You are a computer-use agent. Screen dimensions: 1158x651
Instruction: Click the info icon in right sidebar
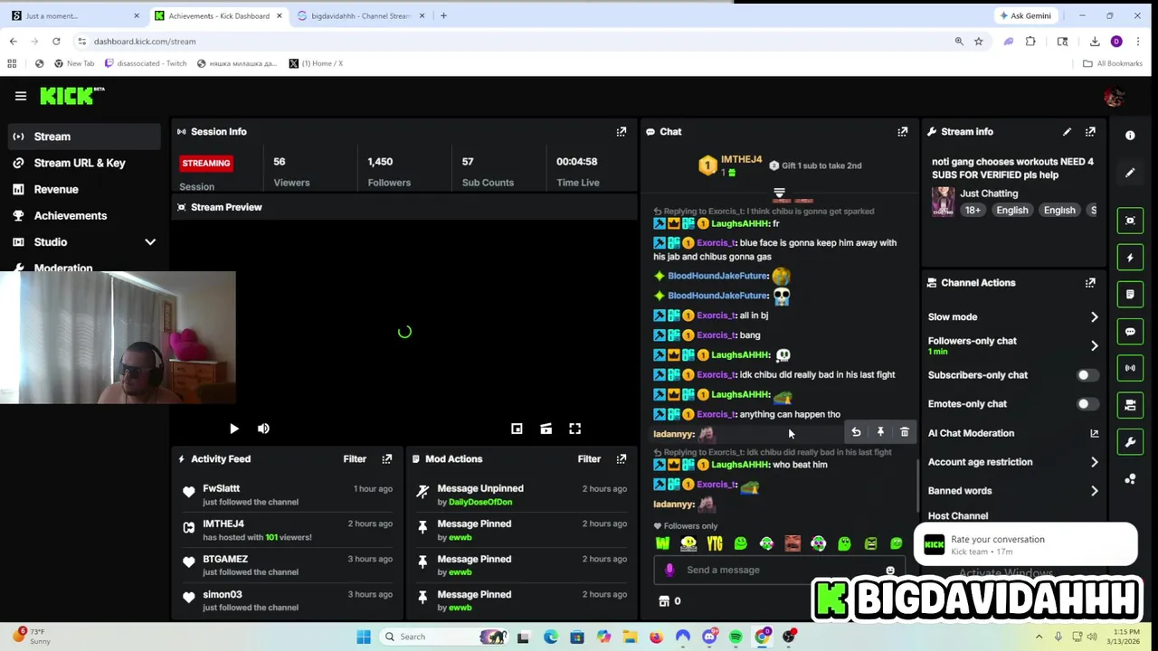(x=1130, y=136)
